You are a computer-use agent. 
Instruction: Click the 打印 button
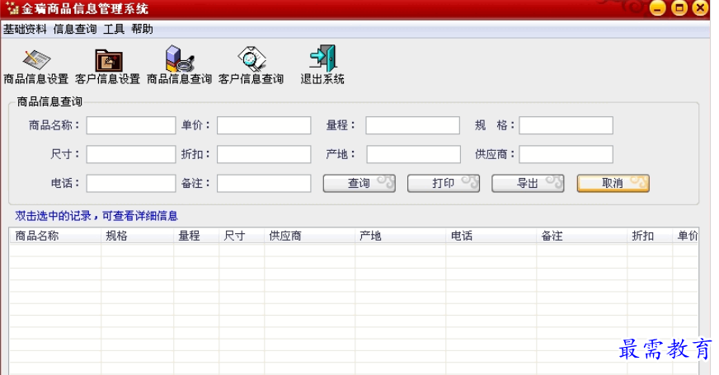444,183
